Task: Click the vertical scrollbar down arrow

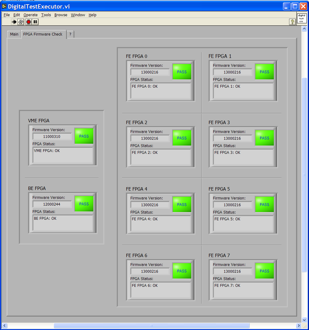Action: click(x=304, y=320)
